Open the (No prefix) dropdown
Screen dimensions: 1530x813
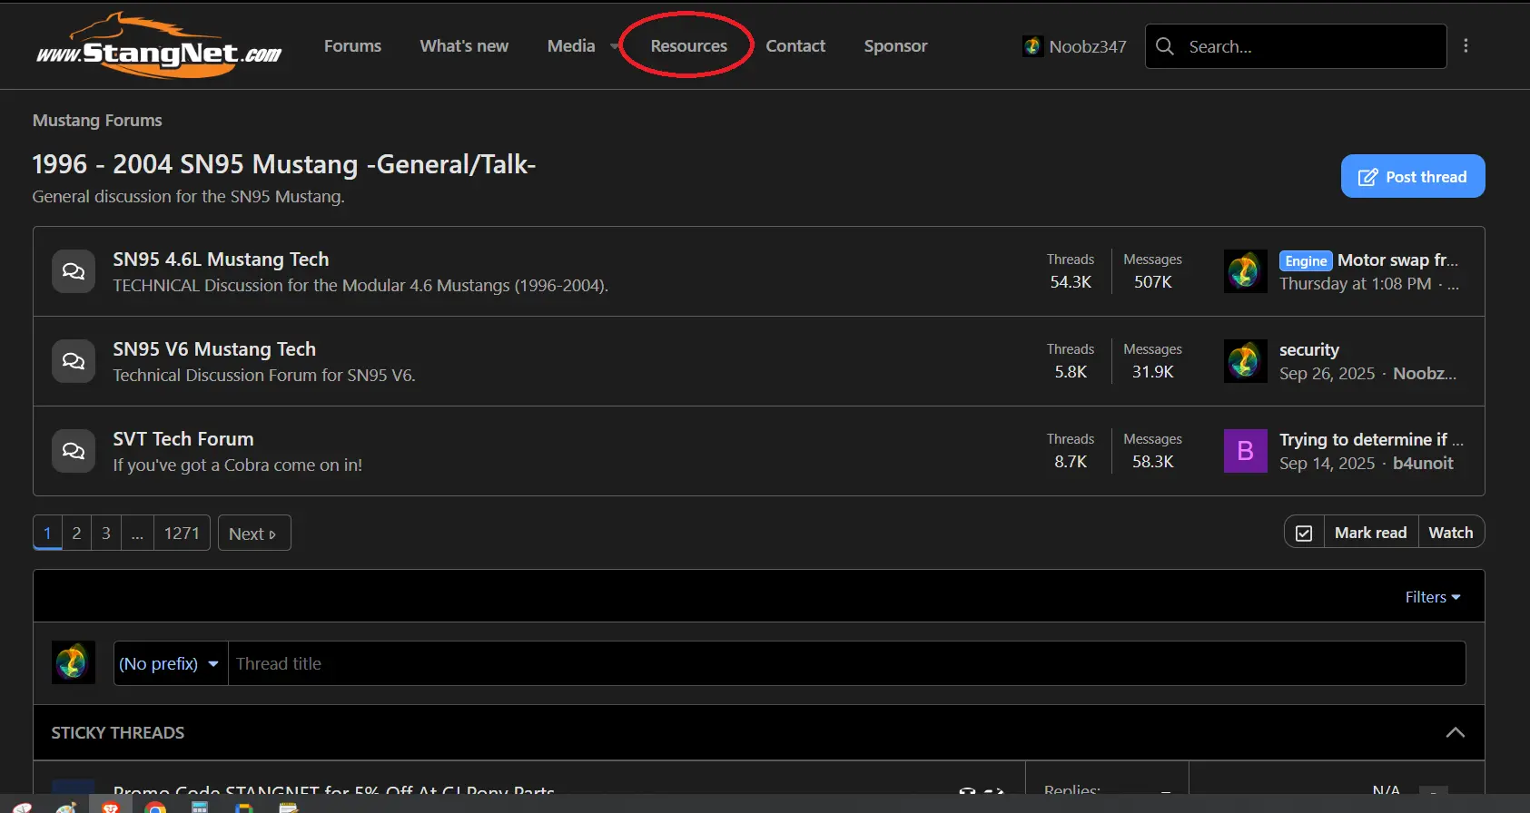coord(170,663)
